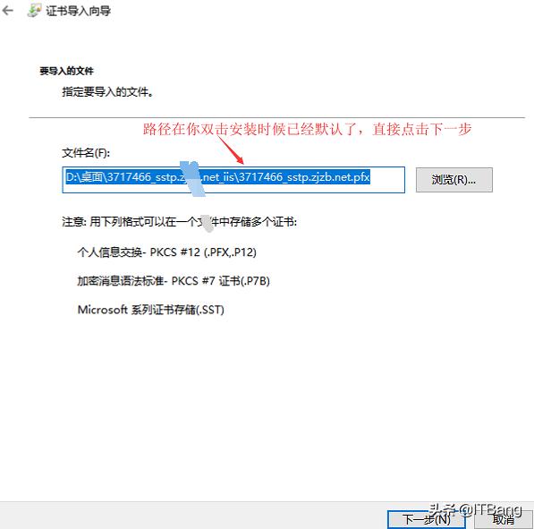The height and width of the screenshot is (529, 534).
Task: Cancel the wizard with 取消 button
Action: pos(503,519)
